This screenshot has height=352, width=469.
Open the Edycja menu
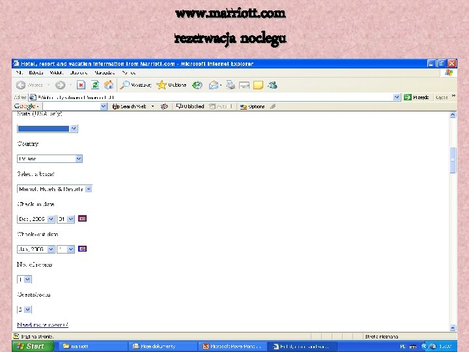click(x=36, y=73)
